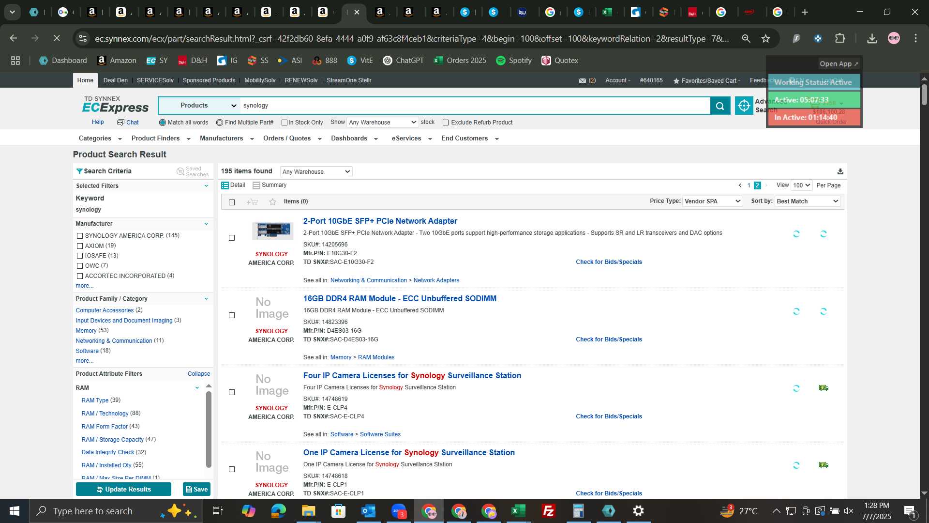929x523 pixels.
Task: Select Find Multiple Part# radio button
Action: (220, 123)
